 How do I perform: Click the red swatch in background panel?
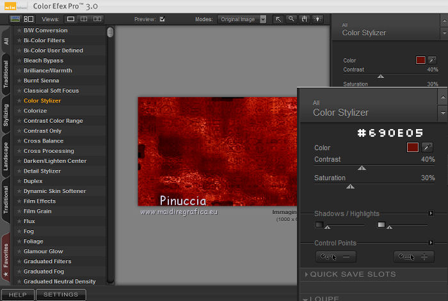click(x=420, y=60)
